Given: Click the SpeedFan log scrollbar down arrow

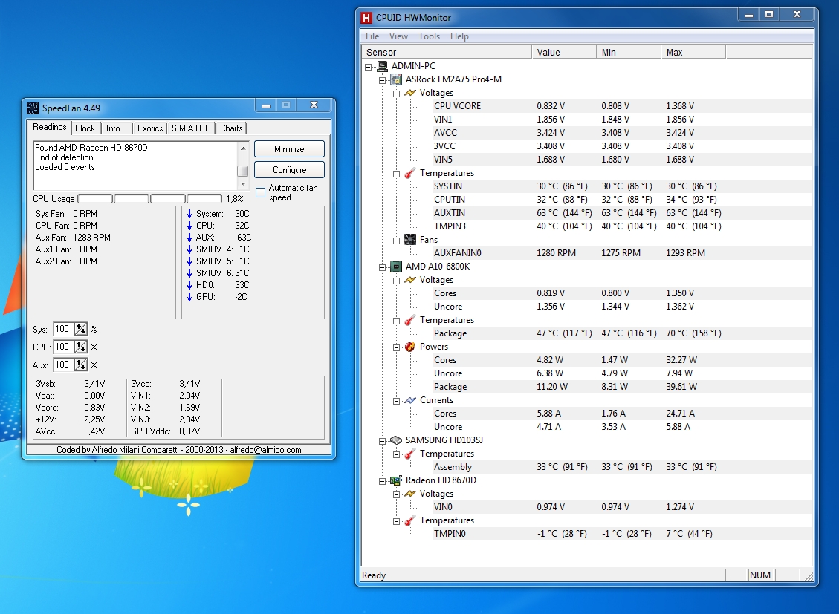Looking at the screenshot, I should [243, 184].
